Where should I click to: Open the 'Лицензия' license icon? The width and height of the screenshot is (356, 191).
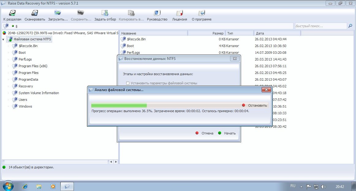click(179, 15)
